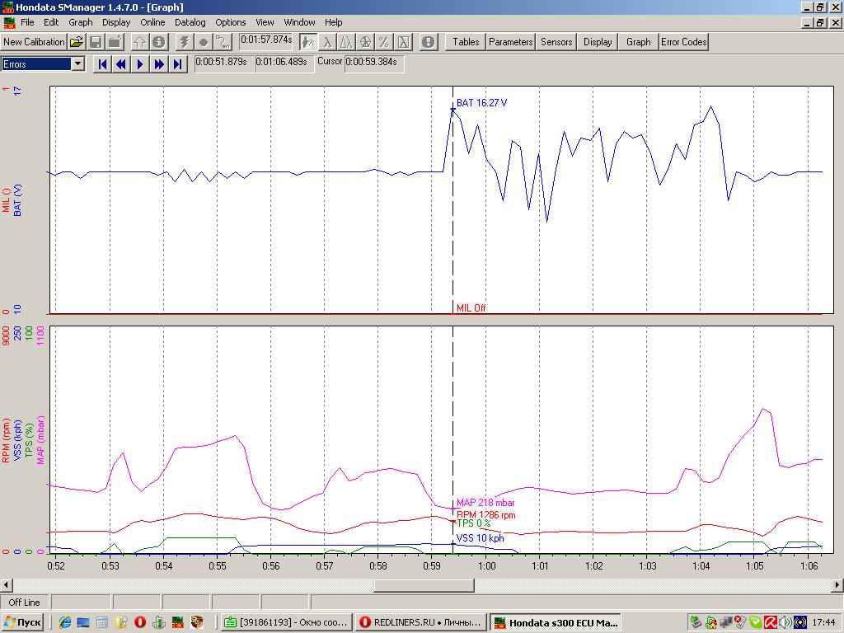
Task: Click the volume speaker tray icon
Action: pos(785,623)
